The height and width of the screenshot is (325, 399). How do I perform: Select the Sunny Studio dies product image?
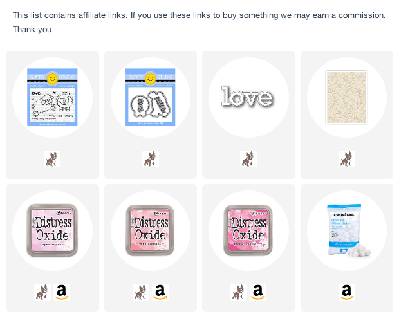click(x=151, y=97)
